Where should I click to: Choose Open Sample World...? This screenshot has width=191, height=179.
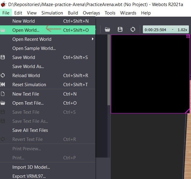pos(48,48)
